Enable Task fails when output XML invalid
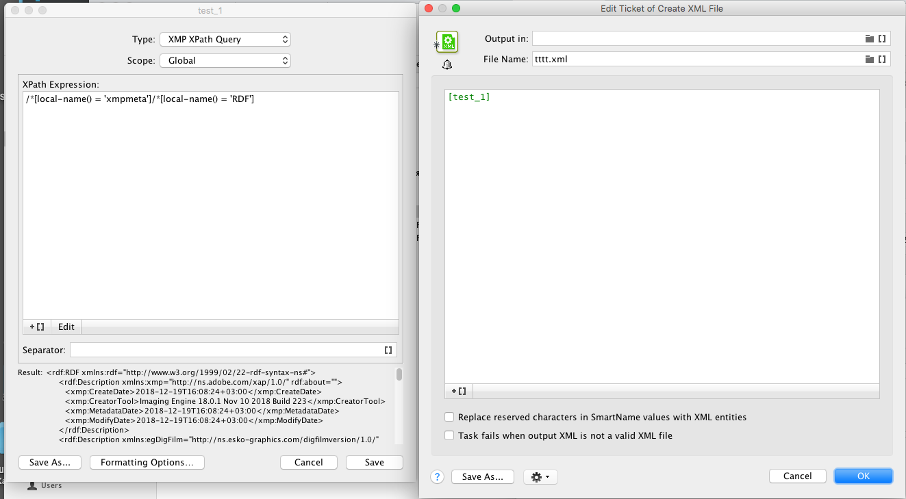The image size is (906, 499). coord(449,435)
